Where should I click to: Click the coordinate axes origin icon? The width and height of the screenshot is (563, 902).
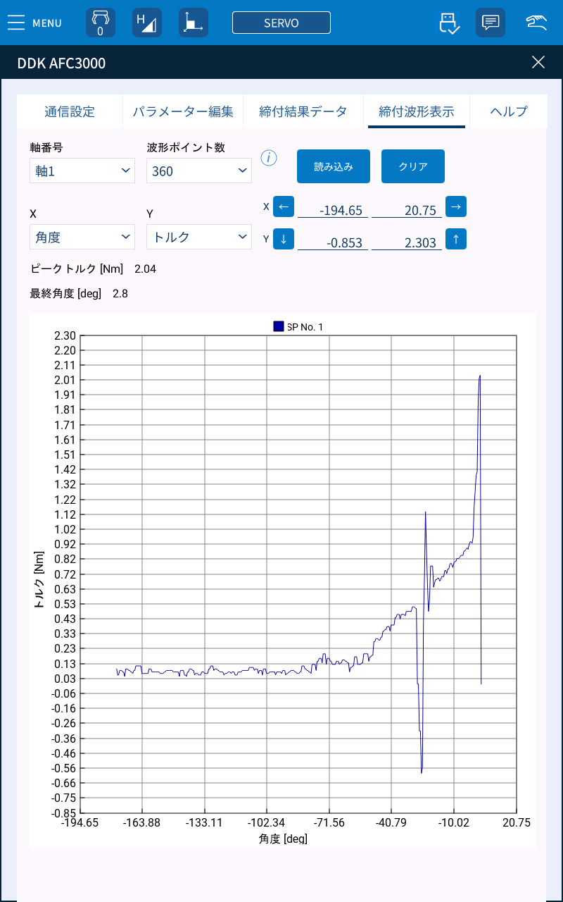coord(193,22)
